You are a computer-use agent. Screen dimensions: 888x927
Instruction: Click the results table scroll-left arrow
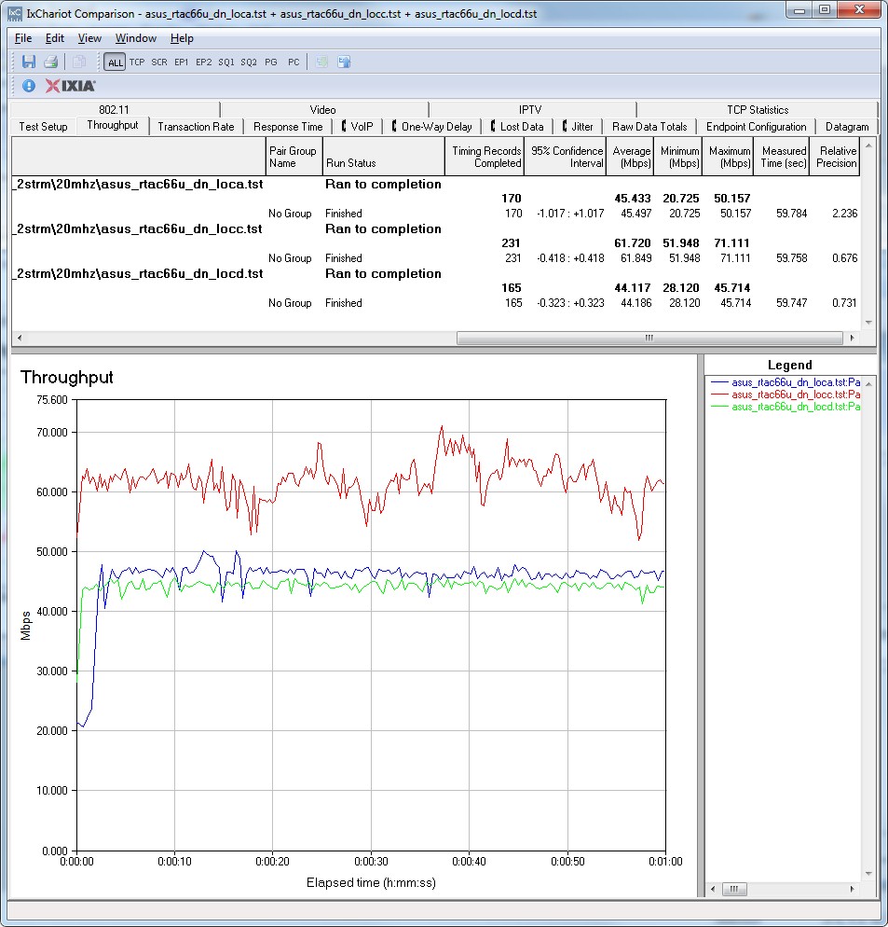tap(20, 338)
